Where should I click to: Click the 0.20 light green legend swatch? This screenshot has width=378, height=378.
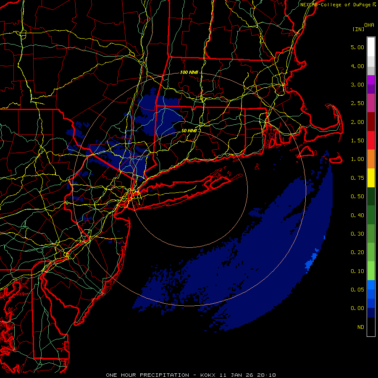(x=371, y=252)
